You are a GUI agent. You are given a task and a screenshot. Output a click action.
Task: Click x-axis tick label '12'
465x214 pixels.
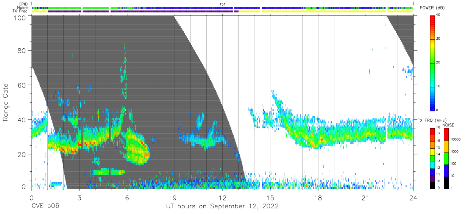click(x=222, y=197)
